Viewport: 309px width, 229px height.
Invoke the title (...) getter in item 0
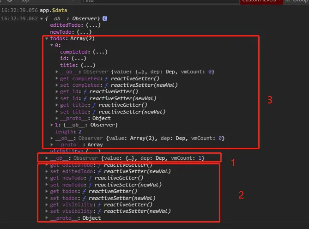point(88,65)
